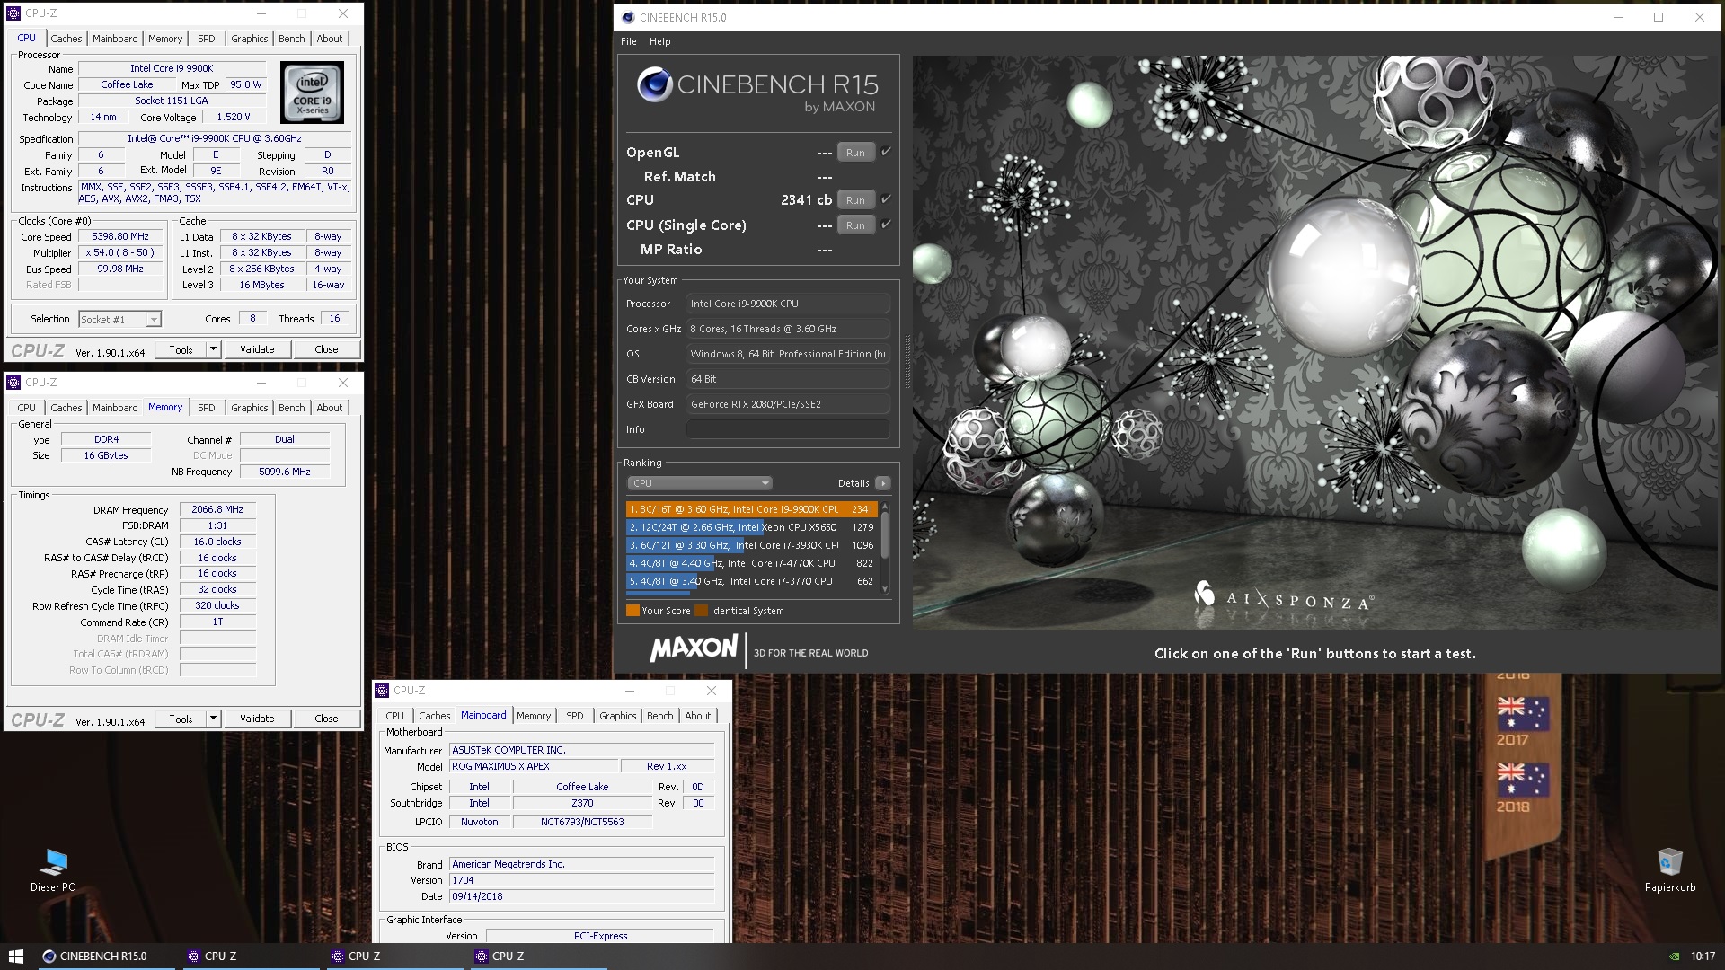Open Graphics tab in top CPU-Z window
The height and width of the screenshot is (970, 1725).
250,39
